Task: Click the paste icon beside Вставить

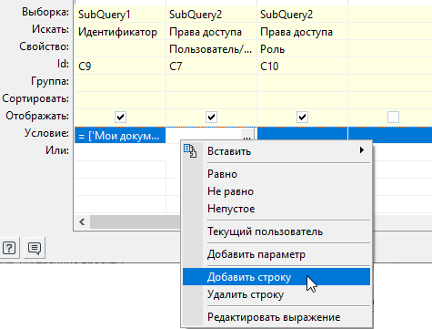Action: (x=190, y=150)
